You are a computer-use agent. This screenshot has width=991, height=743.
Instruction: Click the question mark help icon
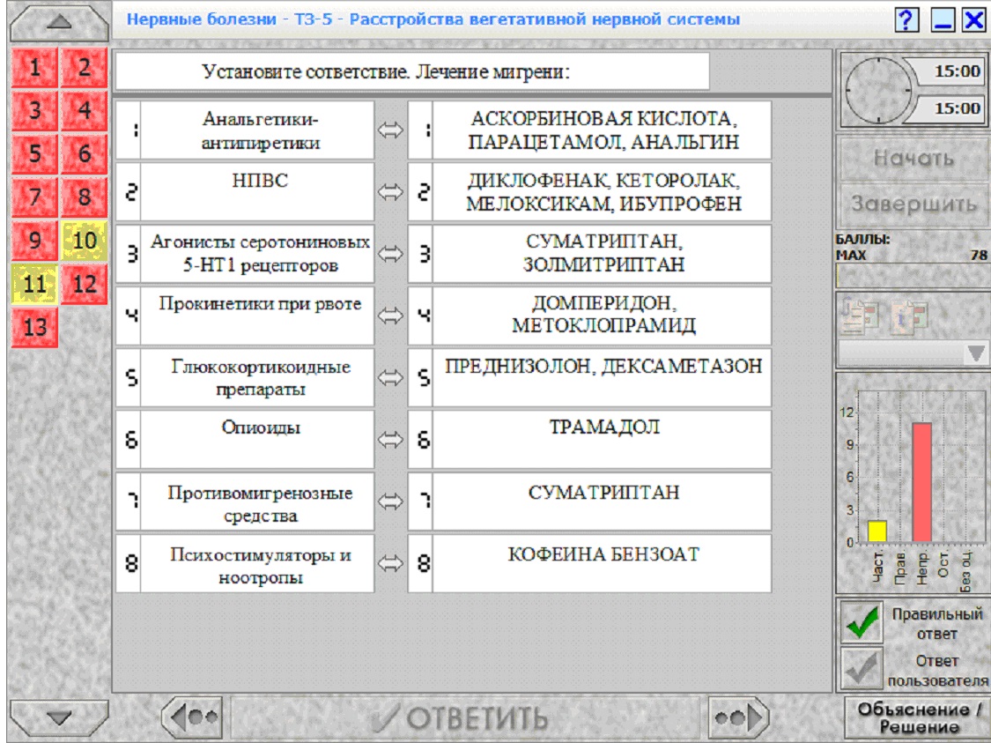[906, 20]
